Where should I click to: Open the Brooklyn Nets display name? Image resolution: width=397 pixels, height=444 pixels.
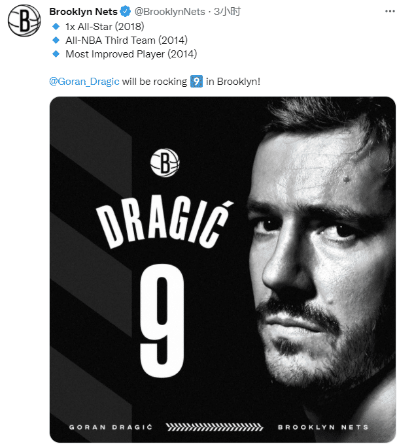click(x=84, y=12)
